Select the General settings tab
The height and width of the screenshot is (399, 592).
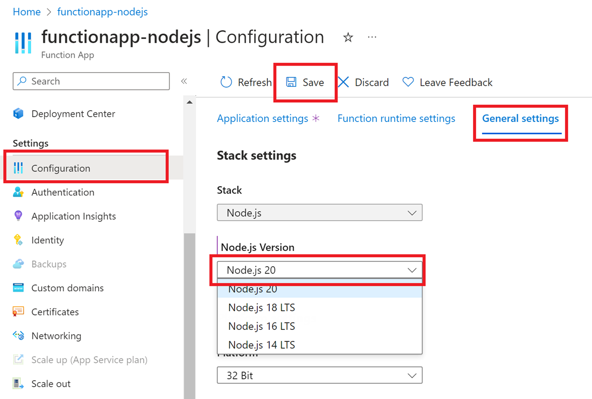tap(520, 119)
